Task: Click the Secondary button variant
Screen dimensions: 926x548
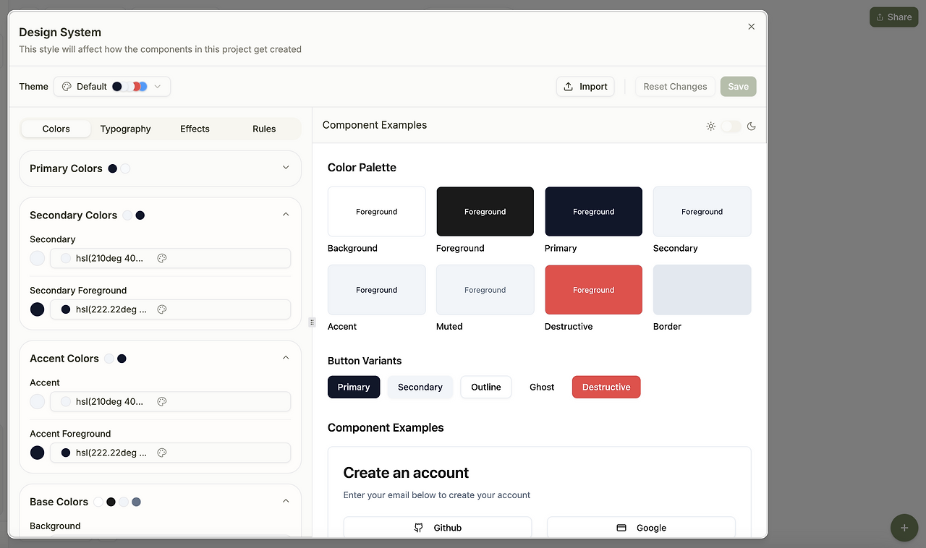Action: 420,387
